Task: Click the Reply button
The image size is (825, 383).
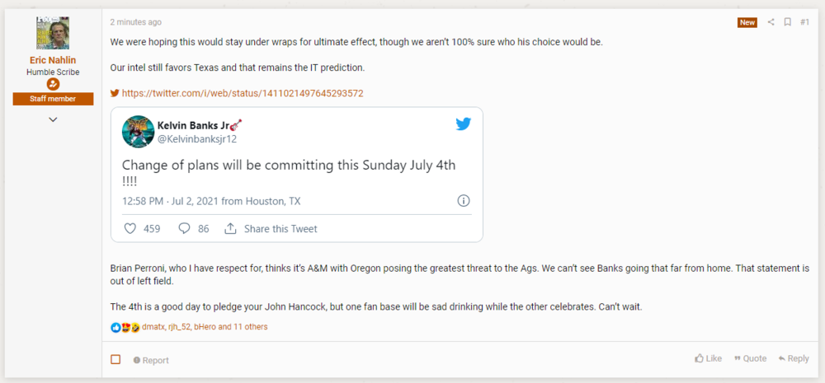Action: pyautogui.click(x=793, y=359)
